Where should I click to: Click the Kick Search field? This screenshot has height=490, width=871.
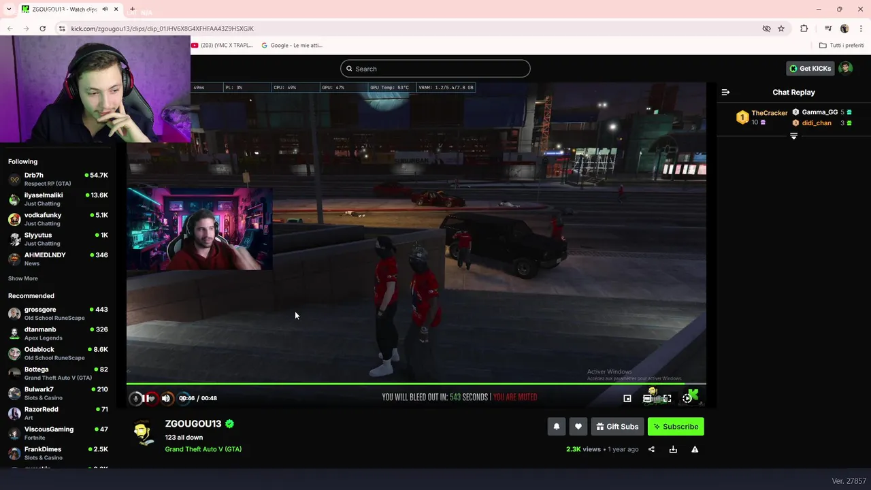point(435,69)
